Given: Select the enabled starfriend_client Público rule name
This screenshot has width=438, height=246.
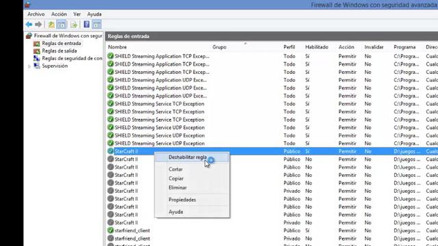Looking at the screenshot, I should tap(132, 231).
